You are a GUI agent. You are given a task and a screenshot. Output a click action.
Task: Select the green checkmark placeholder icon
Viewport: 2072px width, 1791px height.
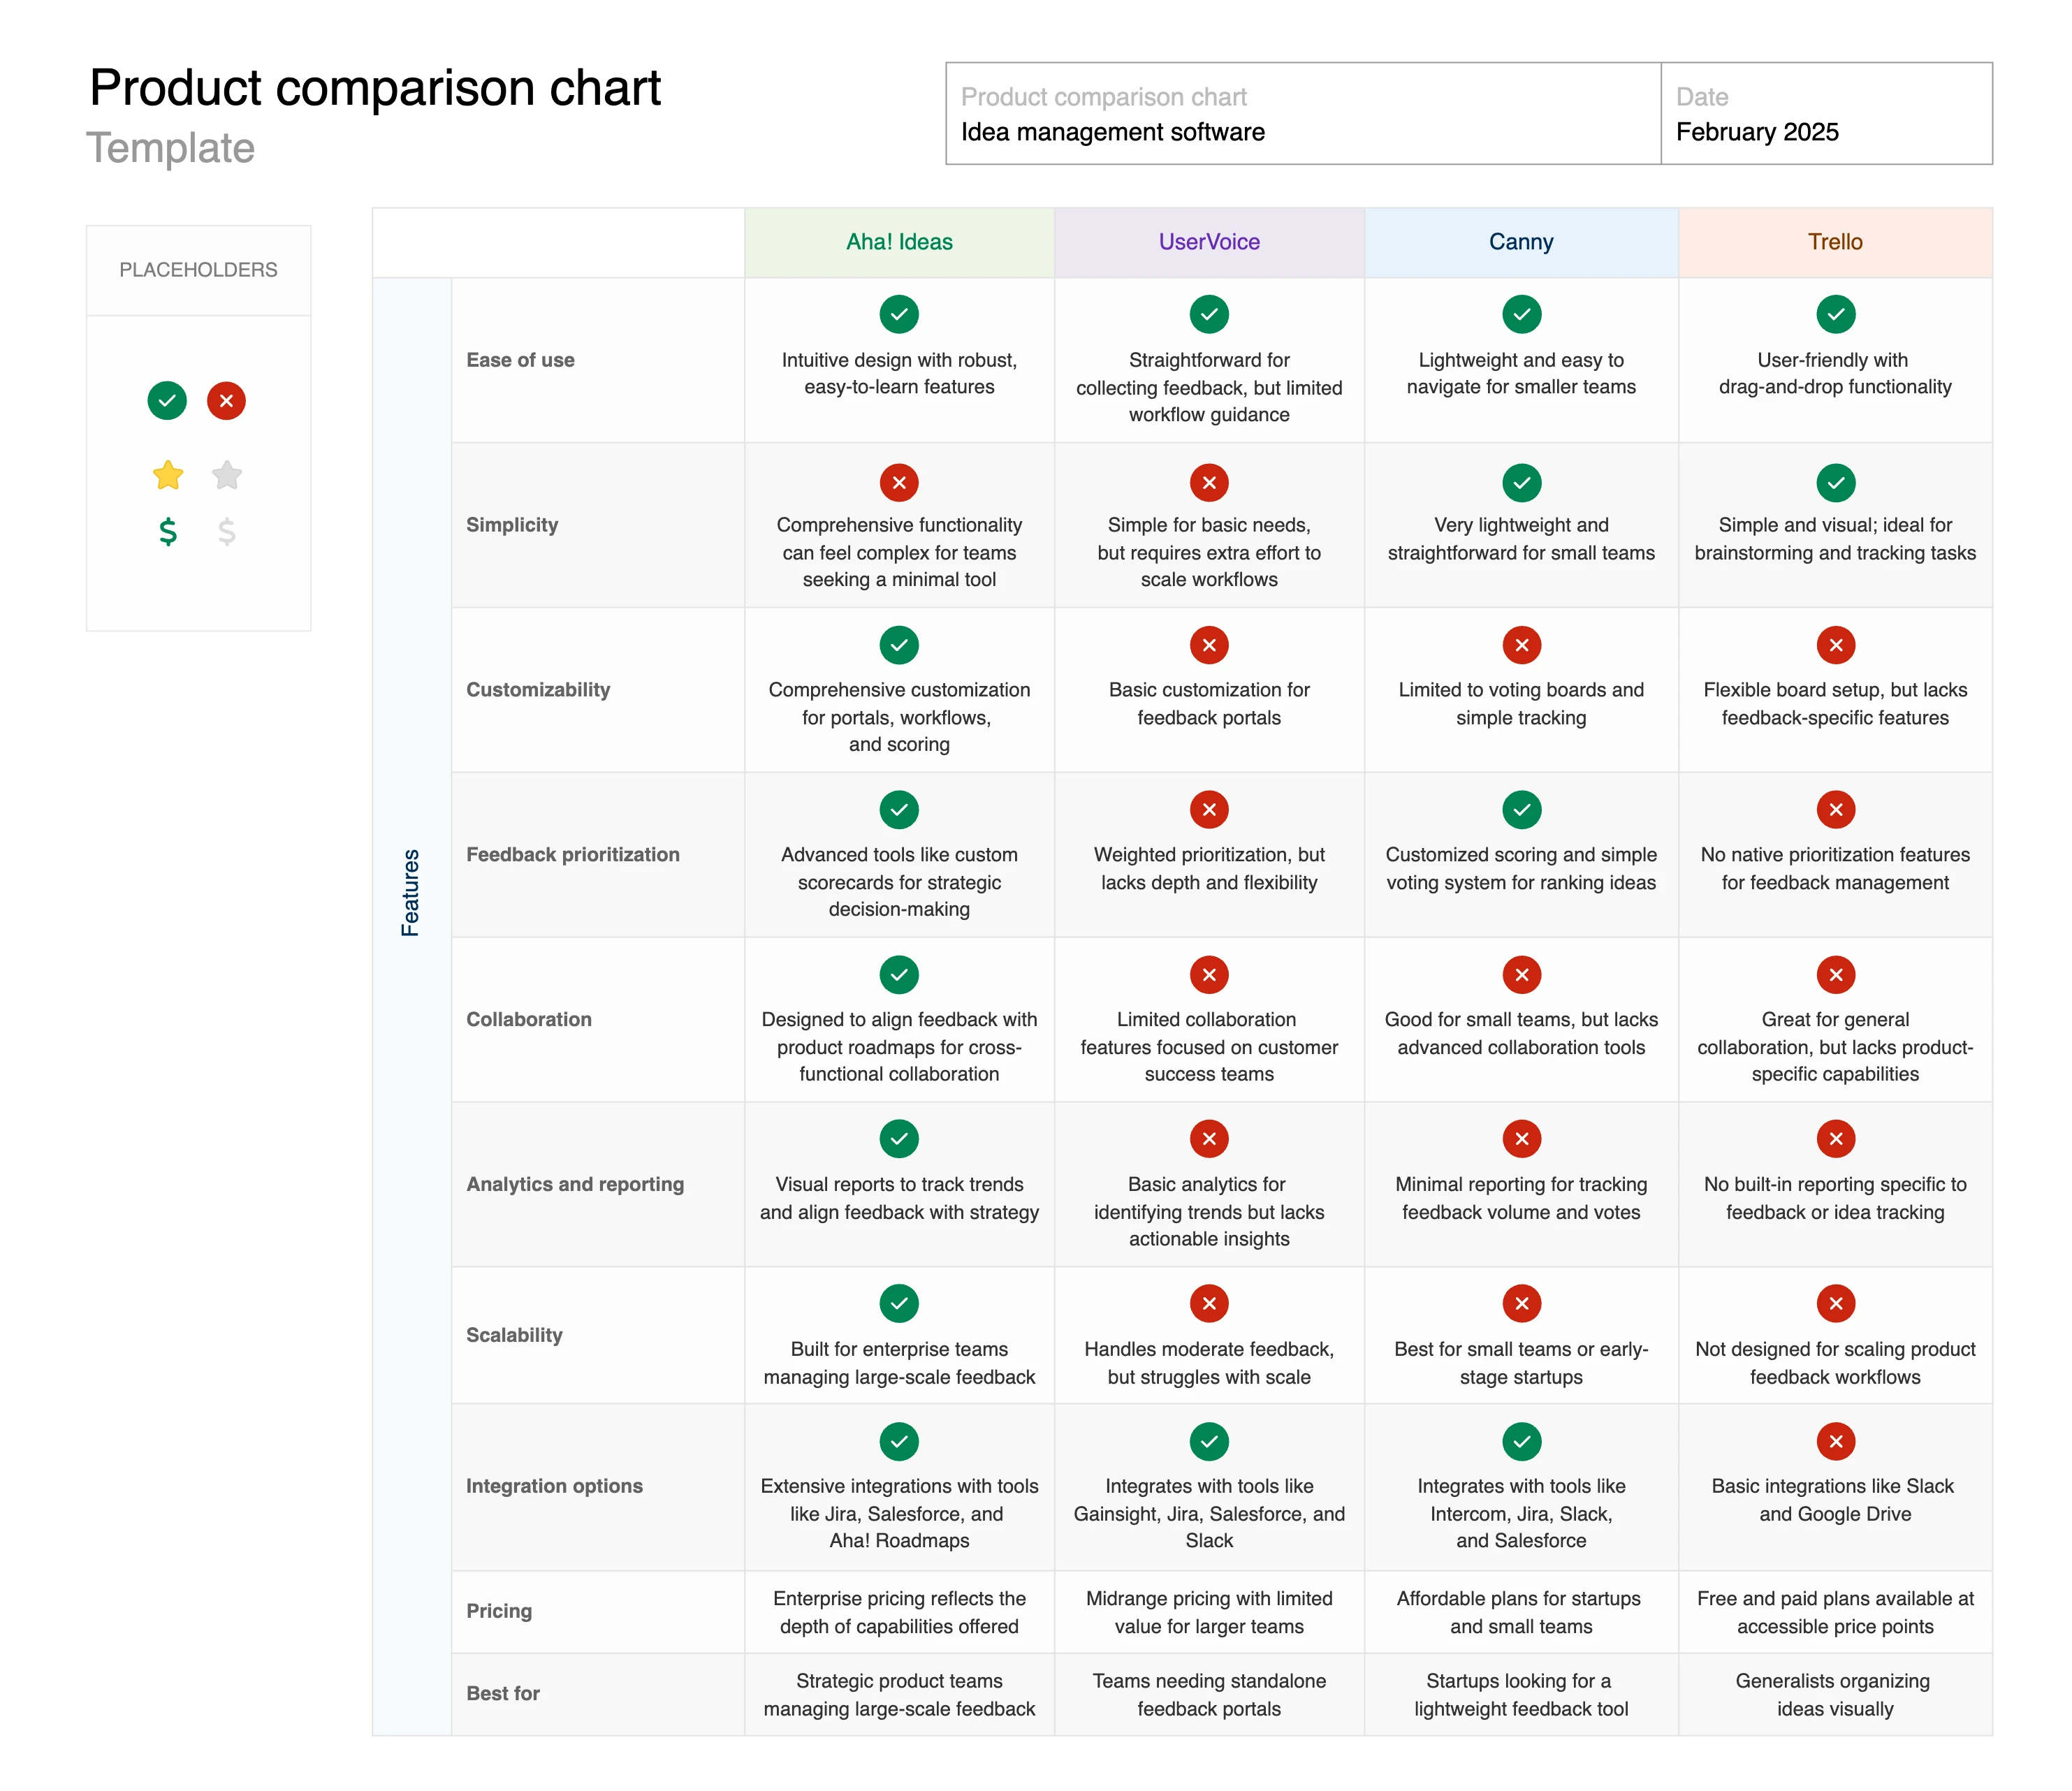pyautogui.click(x=167, y=401)
